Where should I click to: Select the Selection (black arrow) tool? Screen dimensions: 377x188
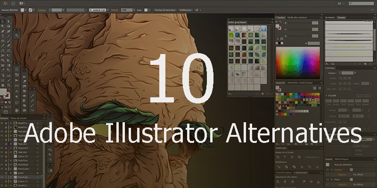click(3, 22)
